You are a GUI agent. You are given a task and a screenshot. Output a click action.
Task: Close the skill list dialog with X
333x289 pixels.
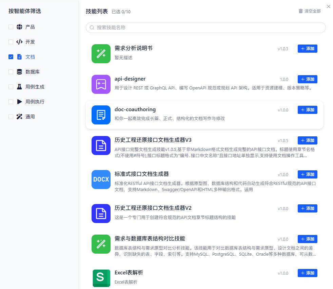click(328, 6)
